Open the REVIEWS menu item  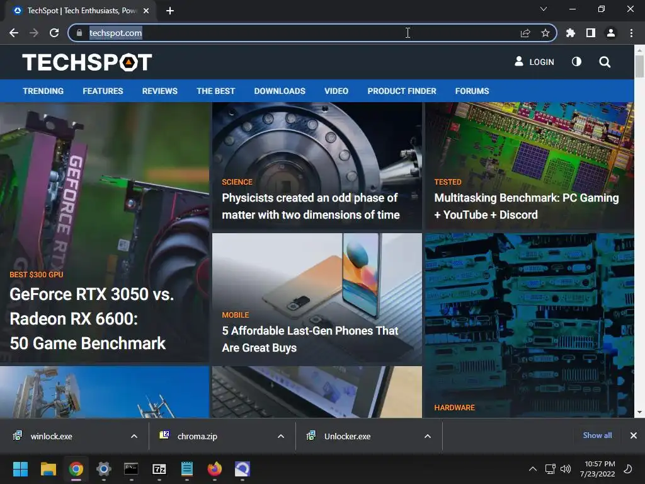pos(159,91)
